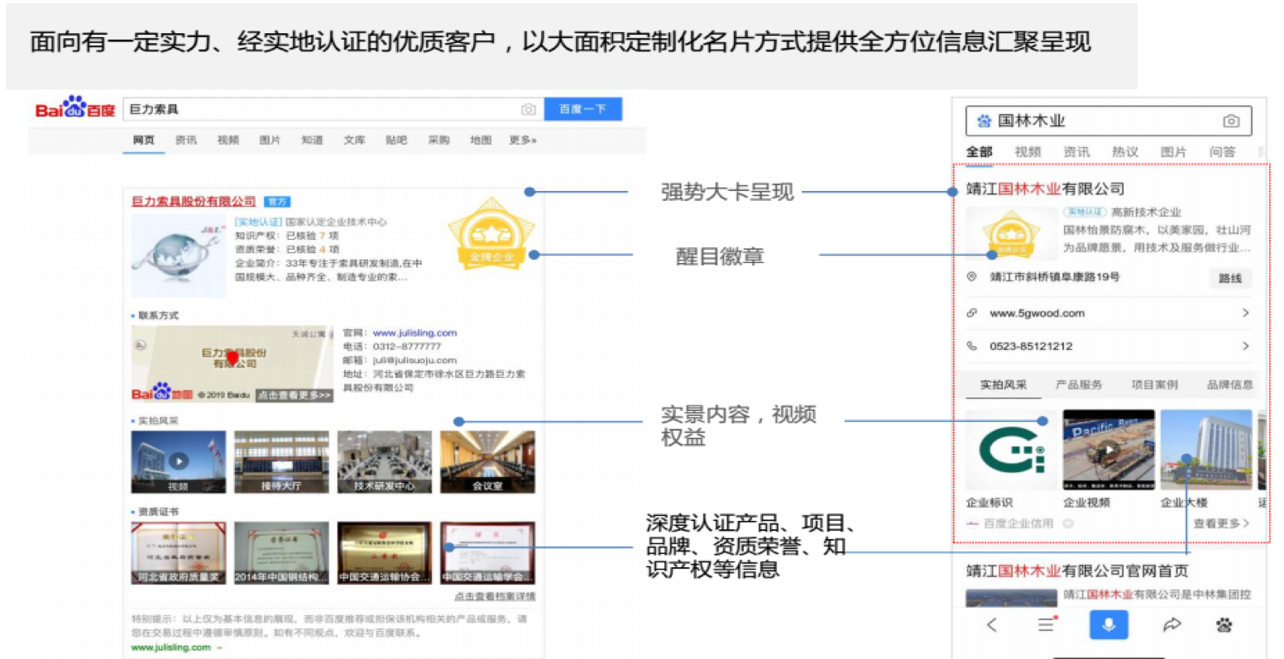Switch to the 地图 tab
The width and height of the screenshot is (1284, 659).
click(x=481, y=141)
